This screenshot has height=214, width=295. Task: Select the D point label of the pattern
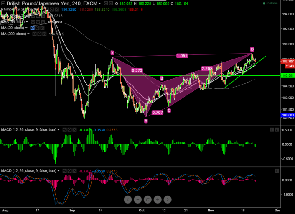pos(252,49)
